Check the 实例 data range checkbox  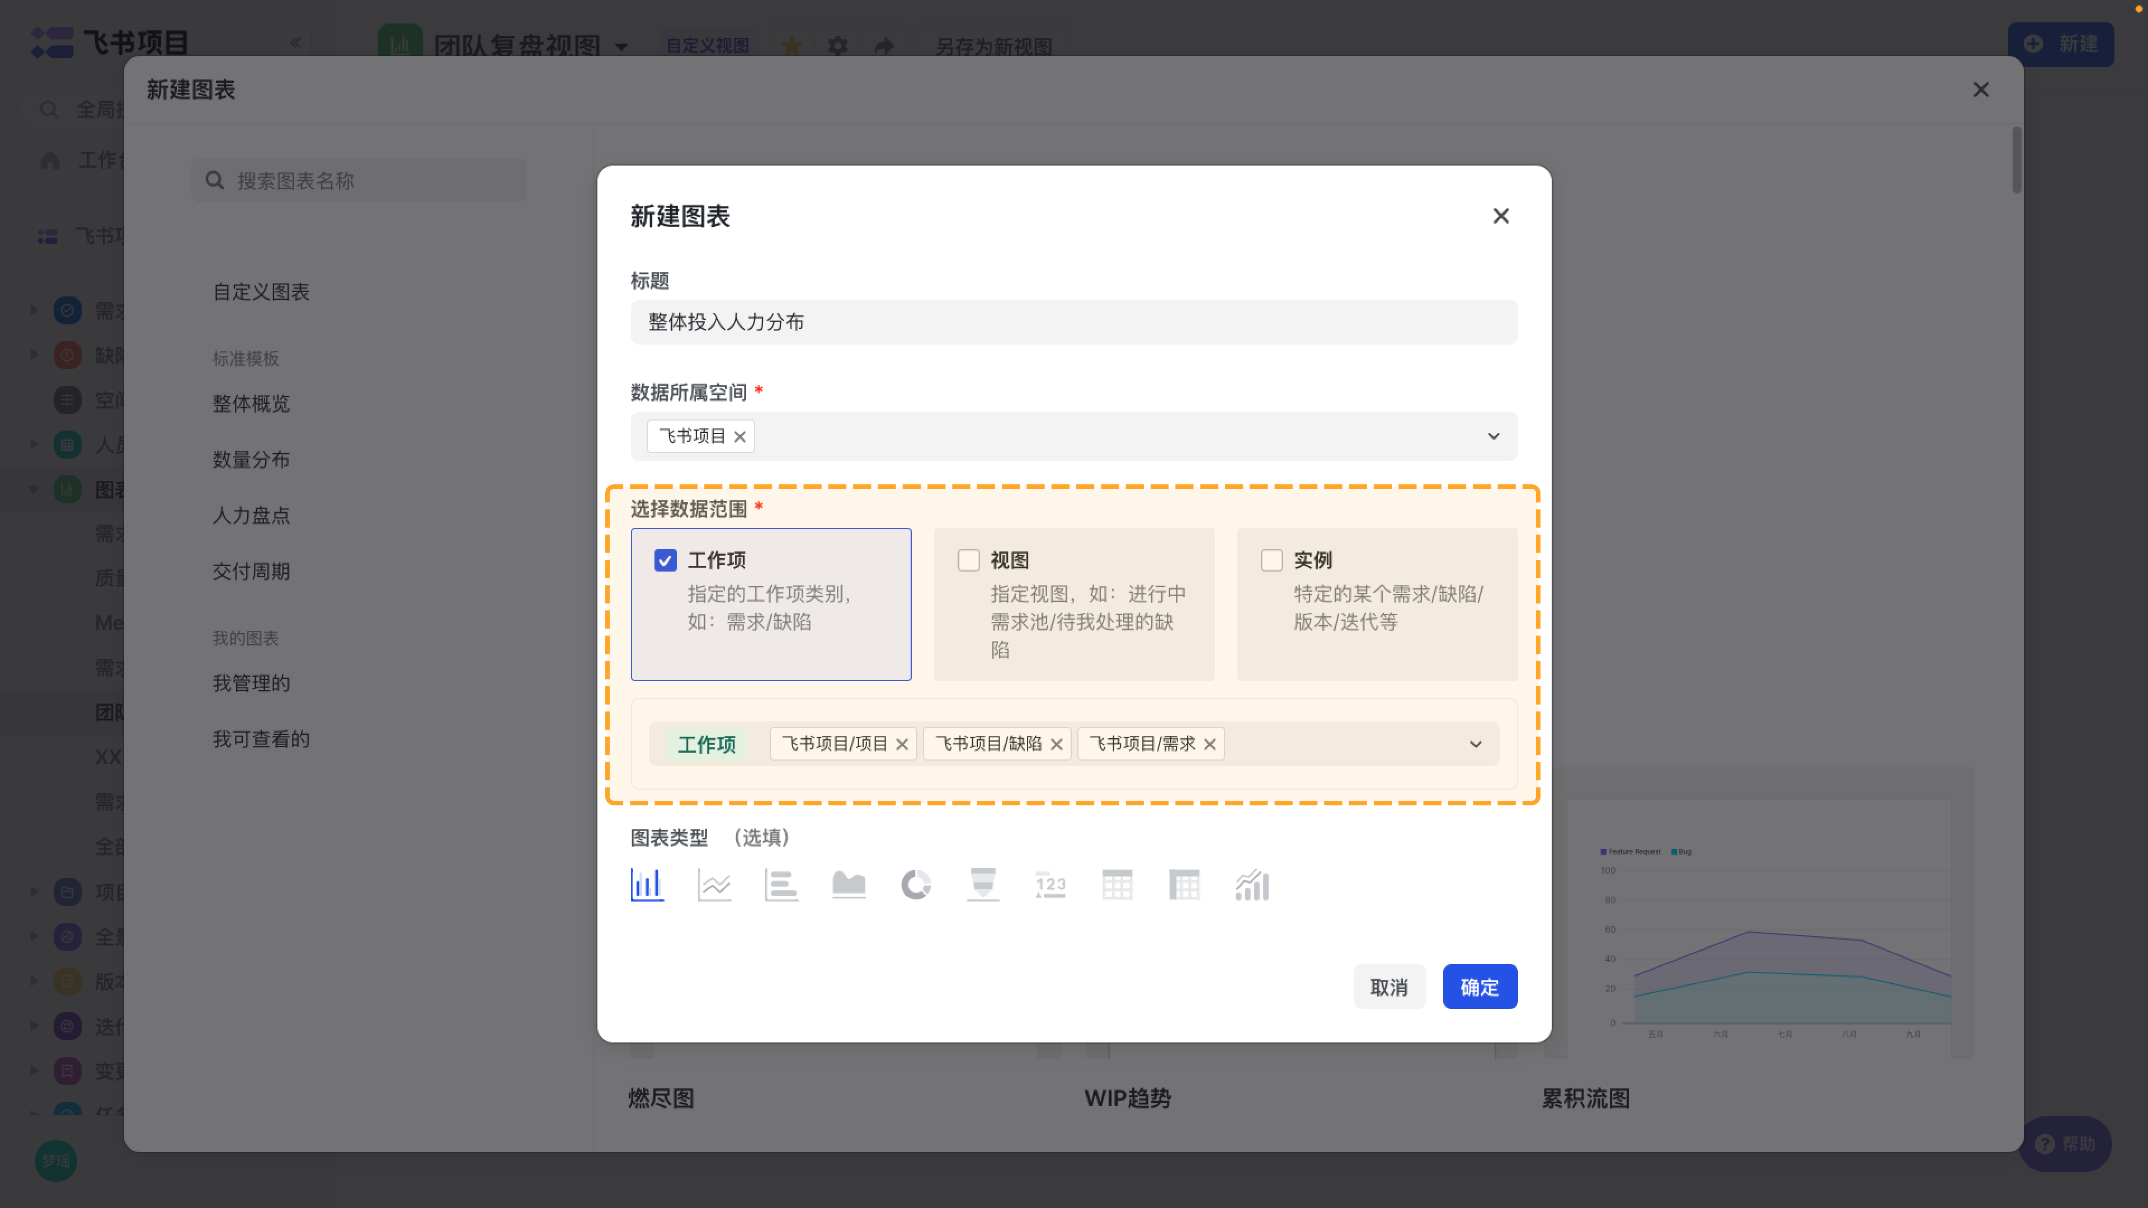click(x=1271, y=560)
